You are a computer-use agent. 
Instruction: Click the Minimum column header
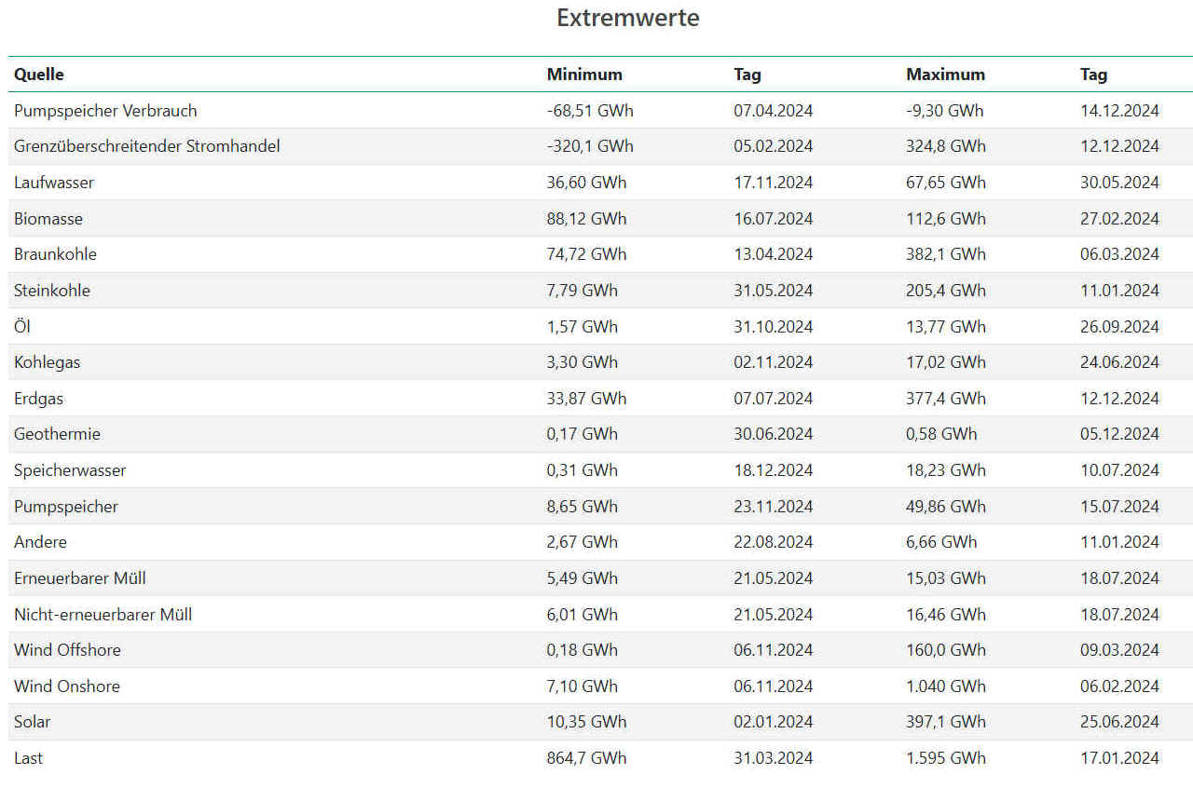[584, 75]
